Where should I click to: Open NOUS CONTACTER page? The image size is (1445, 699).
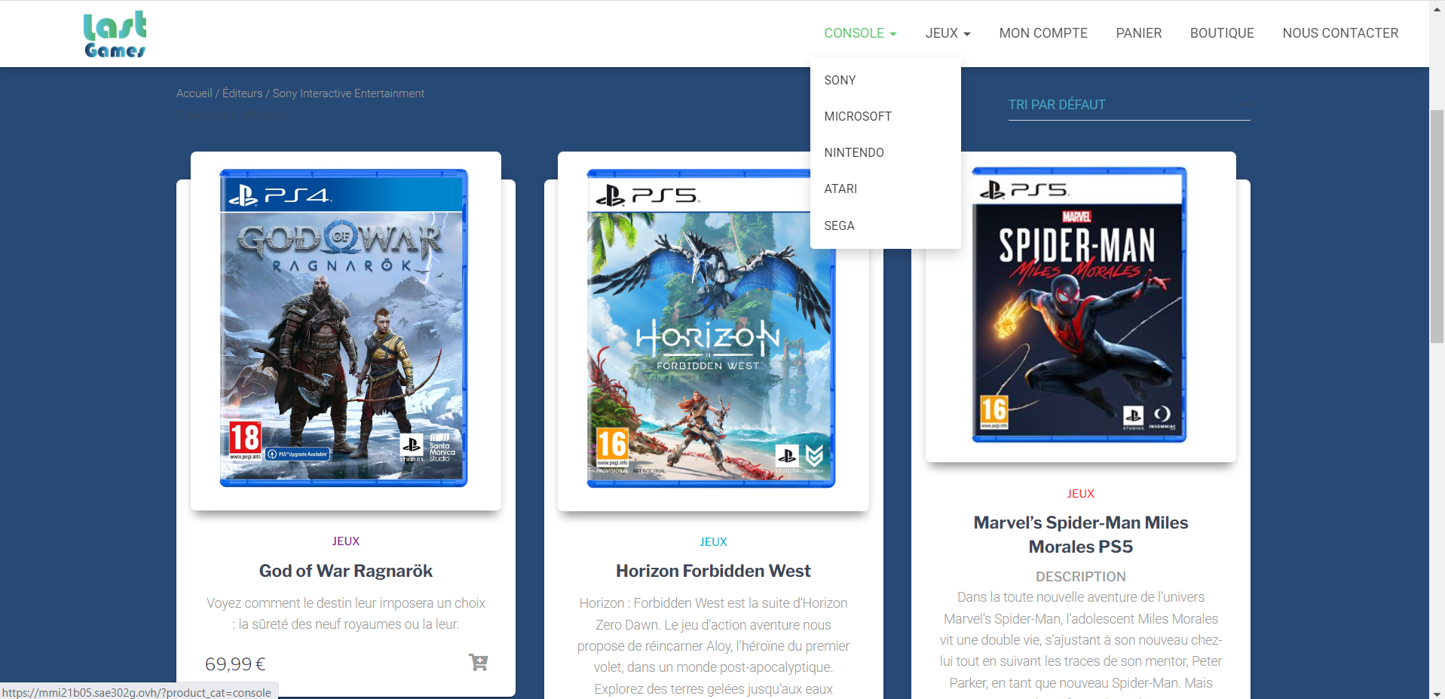tap(1340, 33)
